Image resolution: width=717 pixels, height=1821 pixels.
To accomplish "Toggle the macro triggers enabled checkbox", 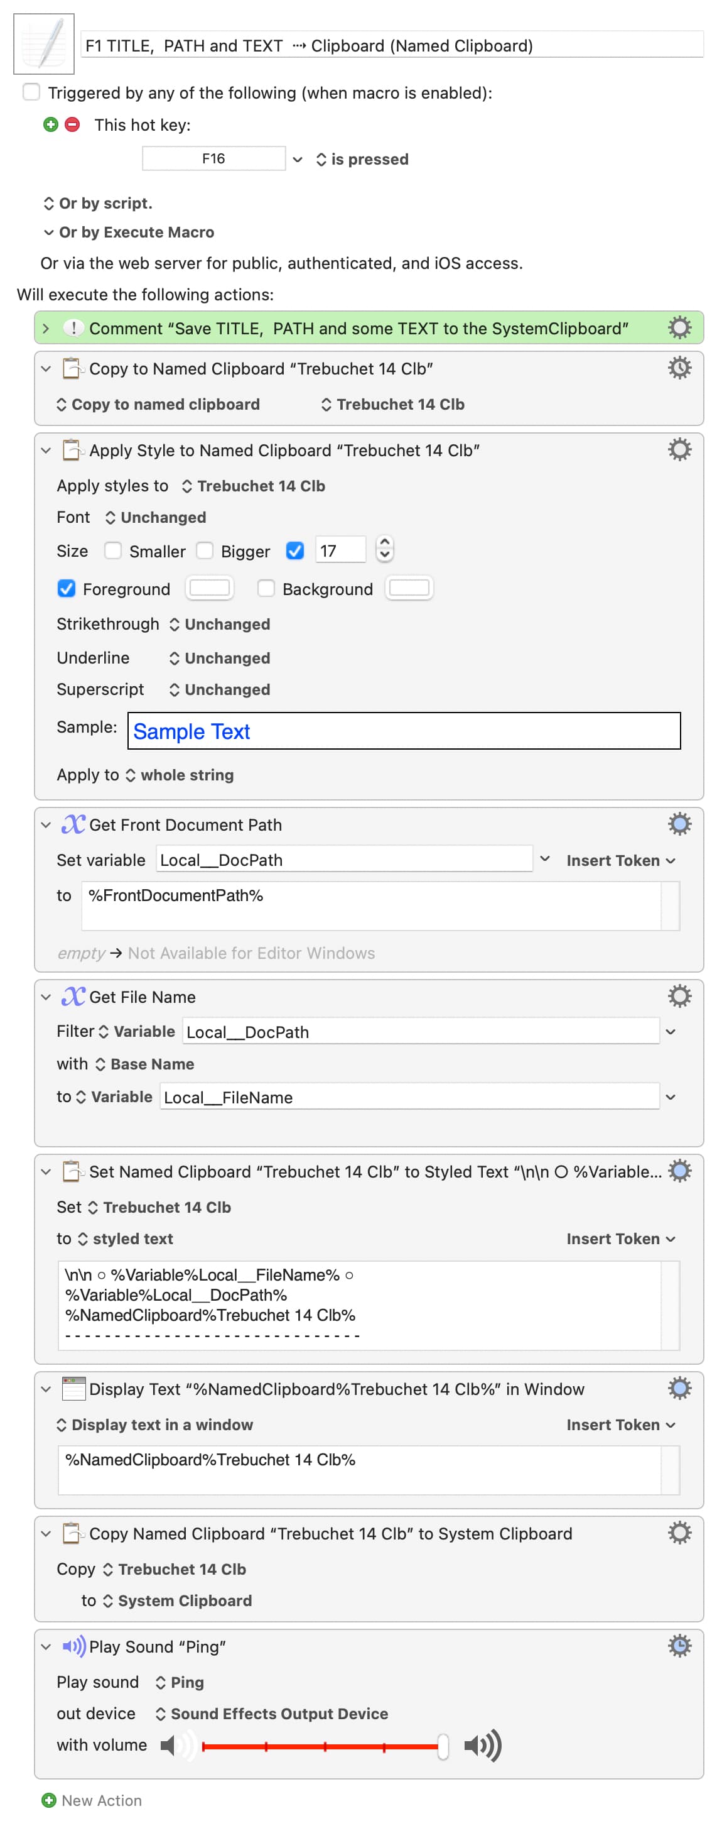I will click(x=32, y=92).
